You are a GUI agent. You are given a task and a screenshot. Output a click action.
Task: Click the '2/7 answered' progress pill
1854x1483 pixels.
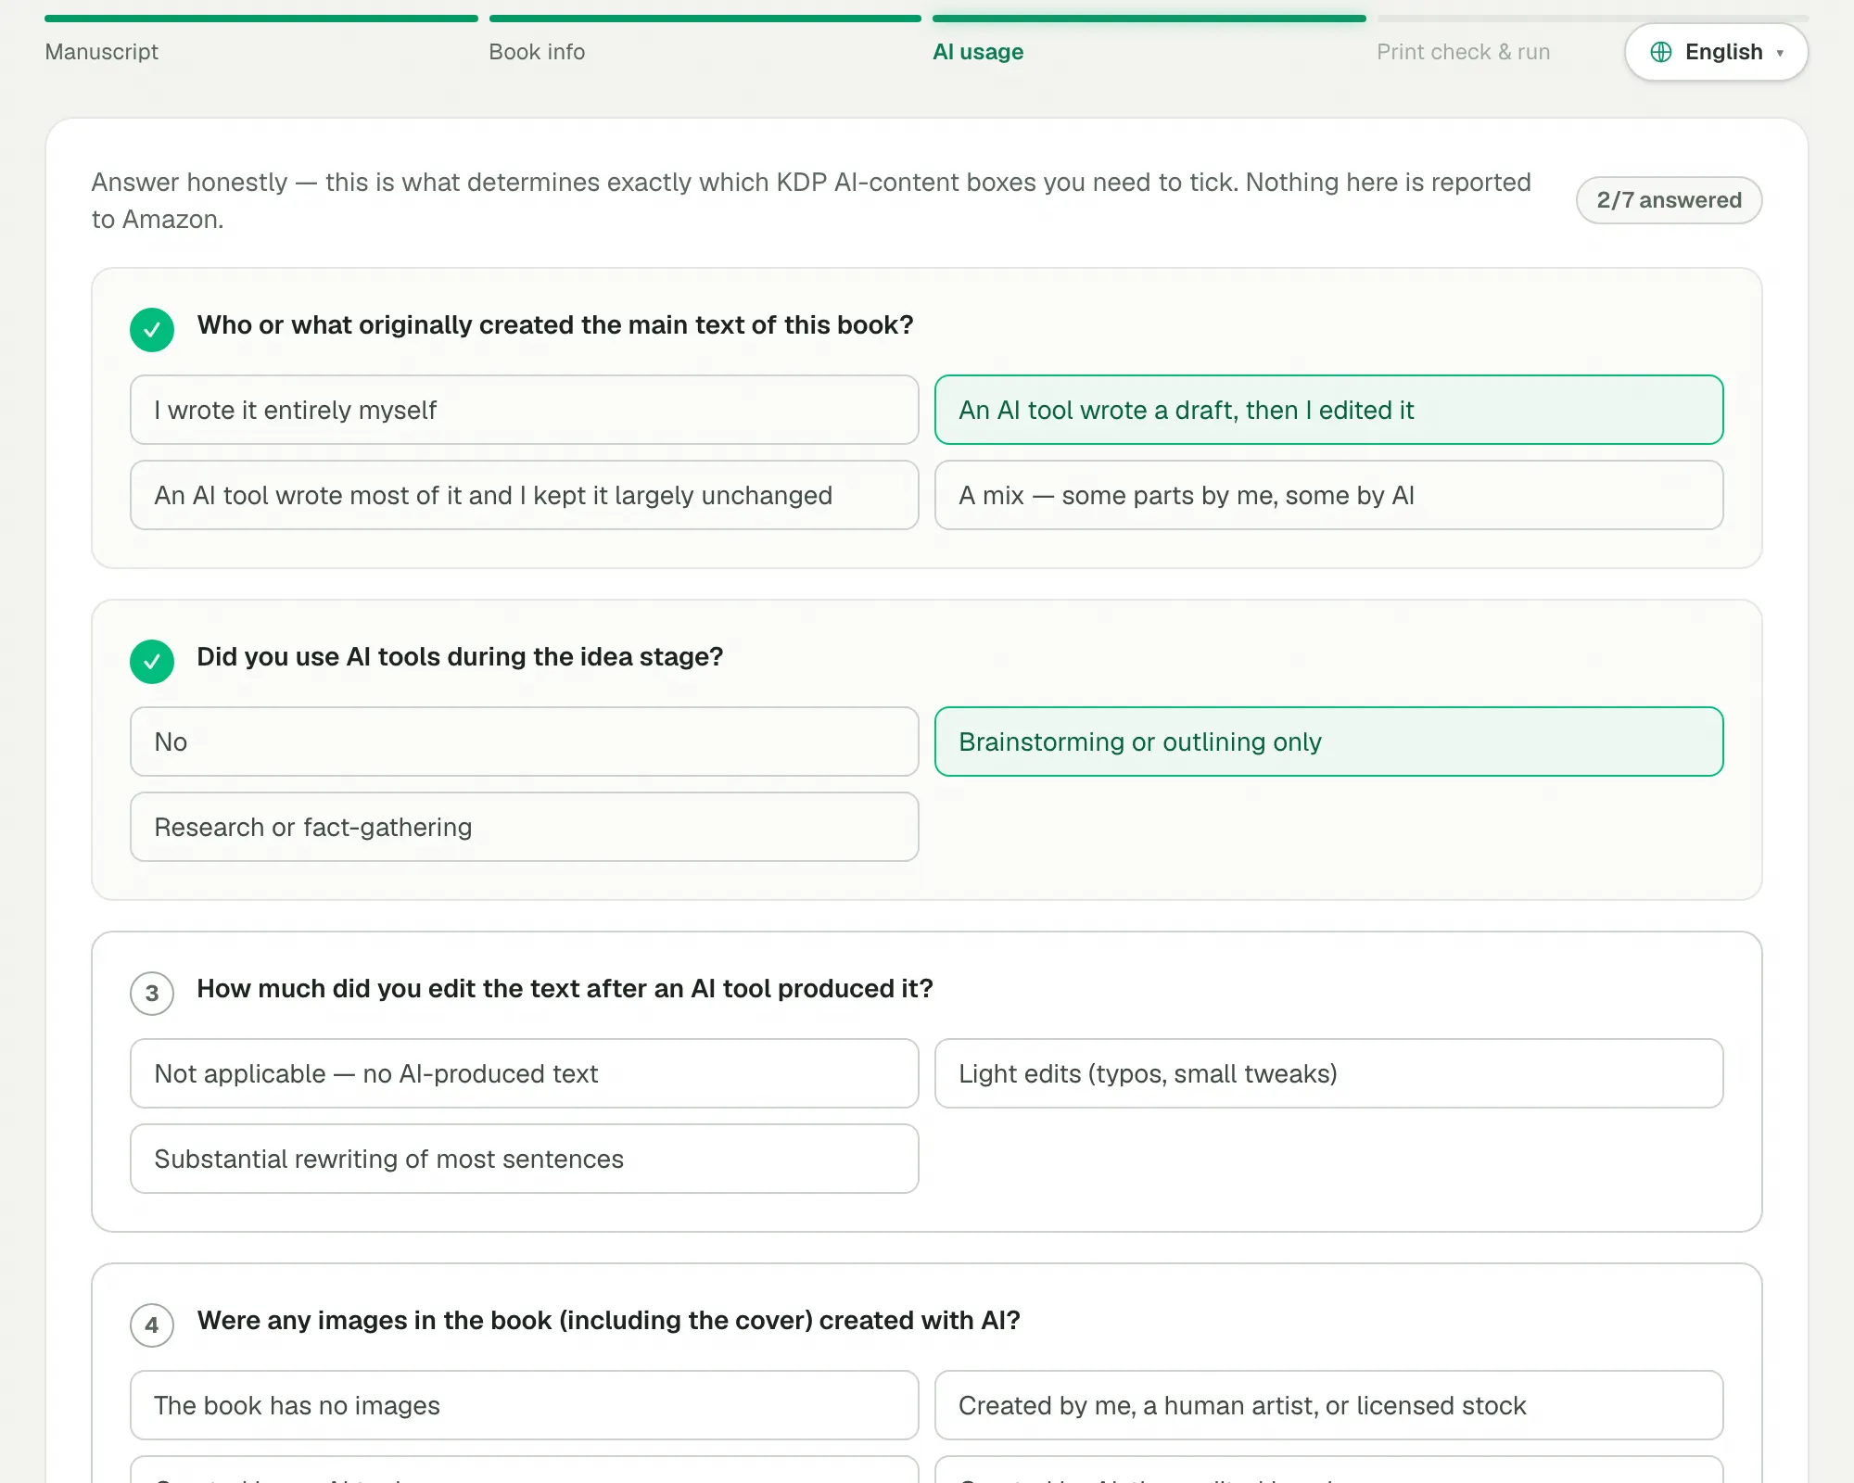(1669, 200)
